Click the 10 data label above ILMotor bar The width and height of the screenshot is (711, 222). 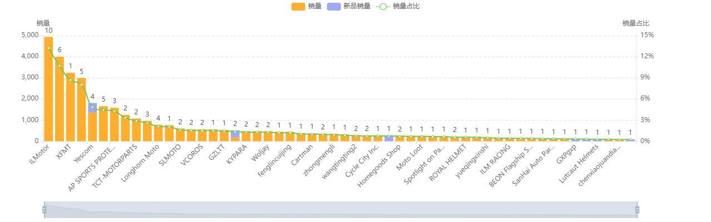point(48,31)
